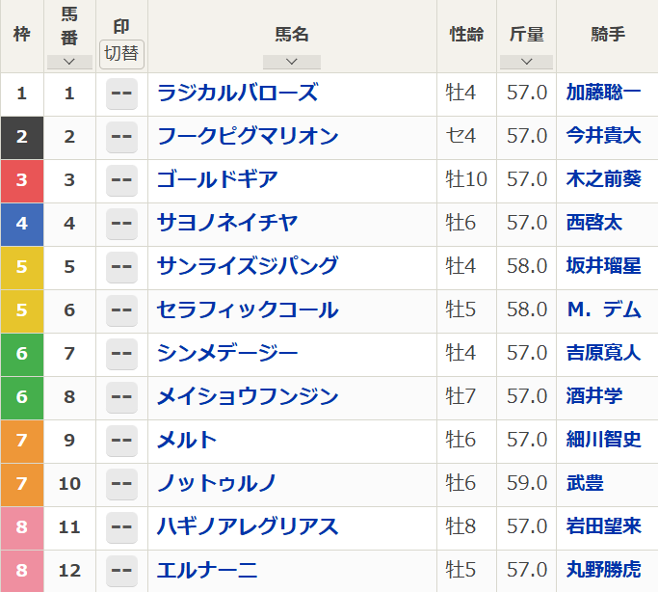Click the 切替 mark switch button
Screen dimensions: 658x592
(121, 54)
